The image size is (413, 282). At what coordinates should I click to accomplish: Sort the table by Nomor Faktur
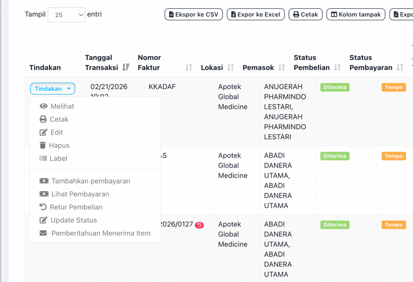pyautogui.click(x=189, y=67)
